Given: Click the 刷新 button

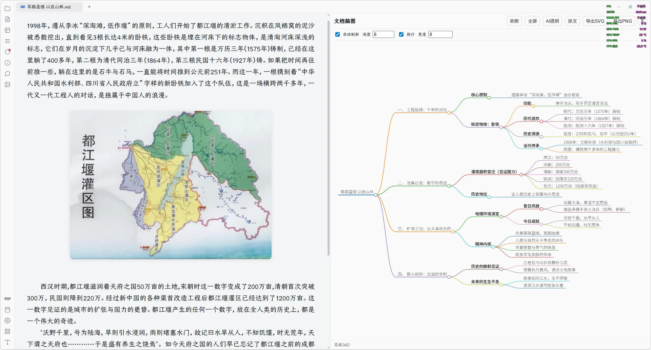Looking at the screenshot, I should pyautogui.click(x=514, y=21).
